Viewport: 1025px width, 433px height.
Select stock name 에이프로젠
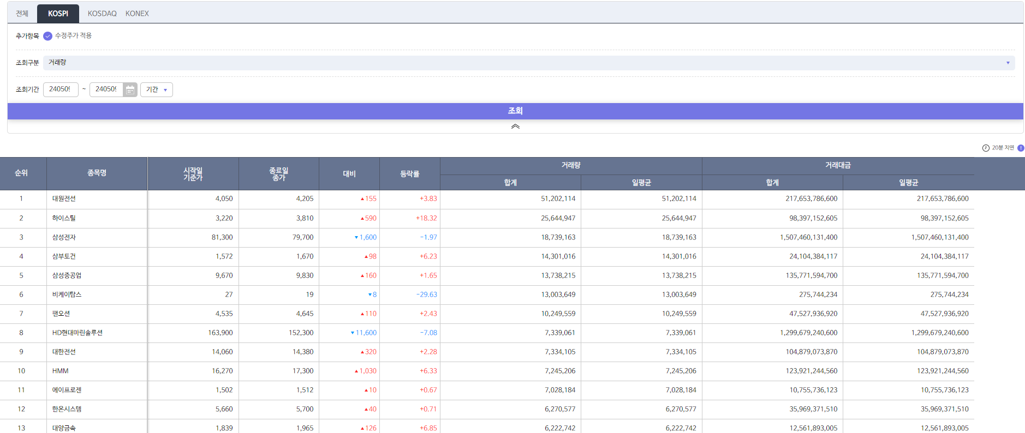67,390
